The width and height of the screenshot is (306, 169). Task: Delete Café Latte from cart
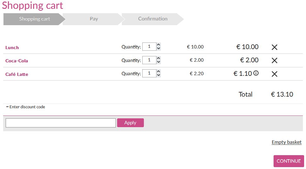(275, 74)
